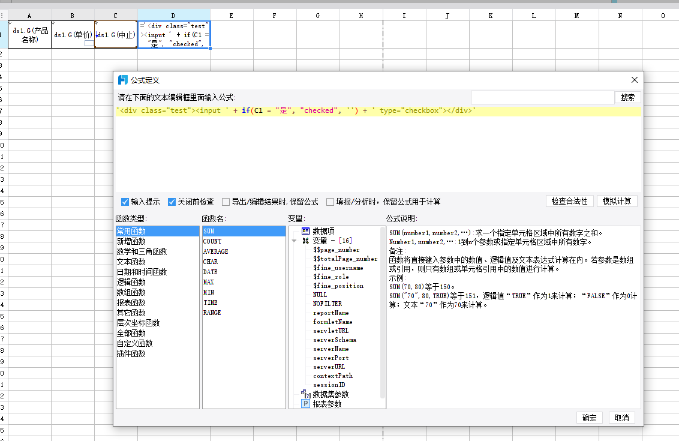Viewport: 679px width, 441px height.
Task: Select 新增函数 function type
Action: coord(158,241)
